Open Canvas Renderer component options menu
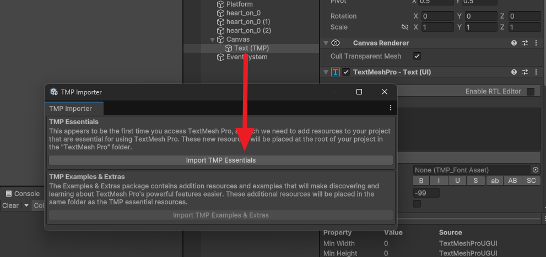546x257 pixels. (536, 43)
